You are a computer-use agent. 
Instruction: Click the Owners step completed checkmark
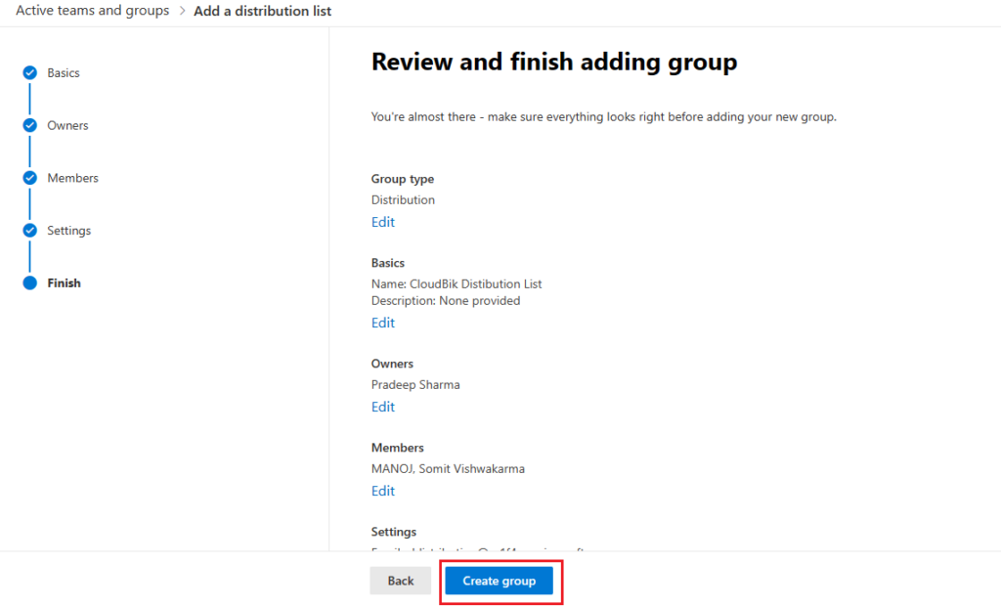(29, 125)
